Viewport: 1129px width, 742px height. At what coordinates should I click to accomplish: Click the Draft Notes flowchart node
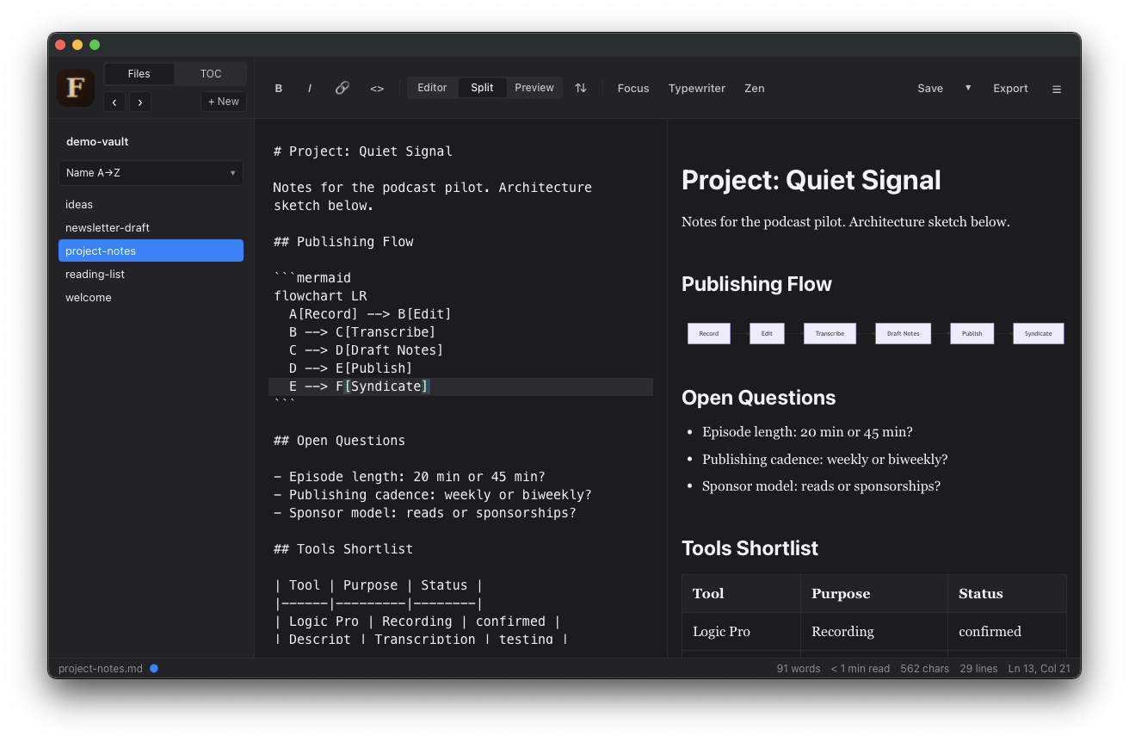pyautogui.click(x=903, y=333)
